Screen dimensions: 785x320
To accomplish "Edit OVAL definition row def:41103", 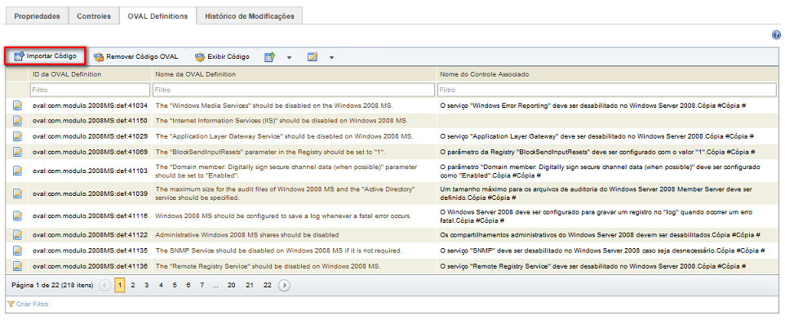I will coord(17,171).
